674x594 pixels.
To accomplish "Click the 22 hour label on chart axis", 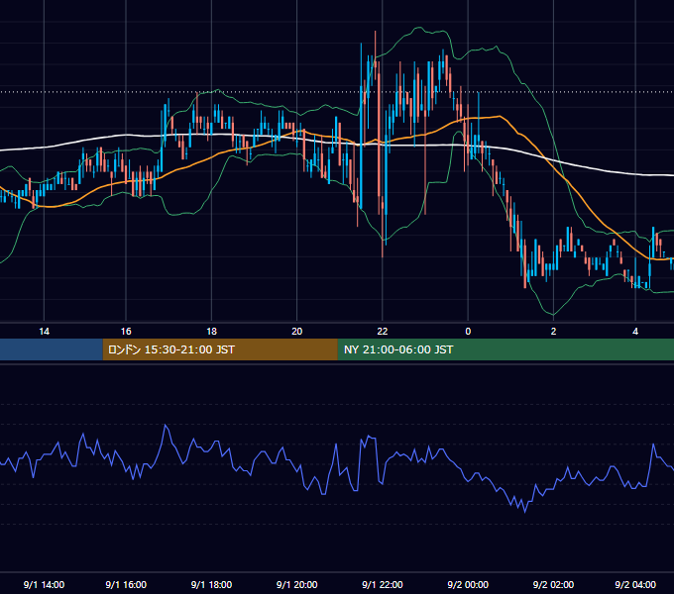I will [x=383, y=332].
